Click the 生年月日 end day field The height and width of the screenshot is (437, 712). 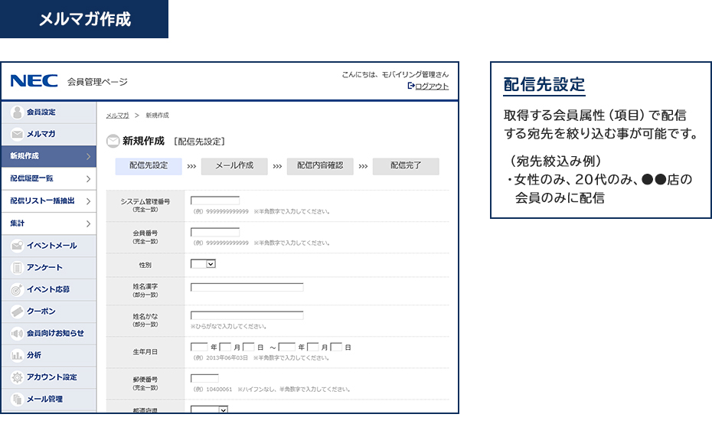336,347
